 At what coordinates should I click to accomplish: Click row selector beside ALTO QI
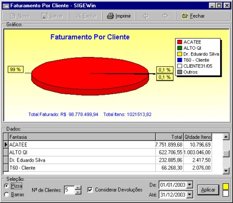pyautogui.click(x=6, y=152)
